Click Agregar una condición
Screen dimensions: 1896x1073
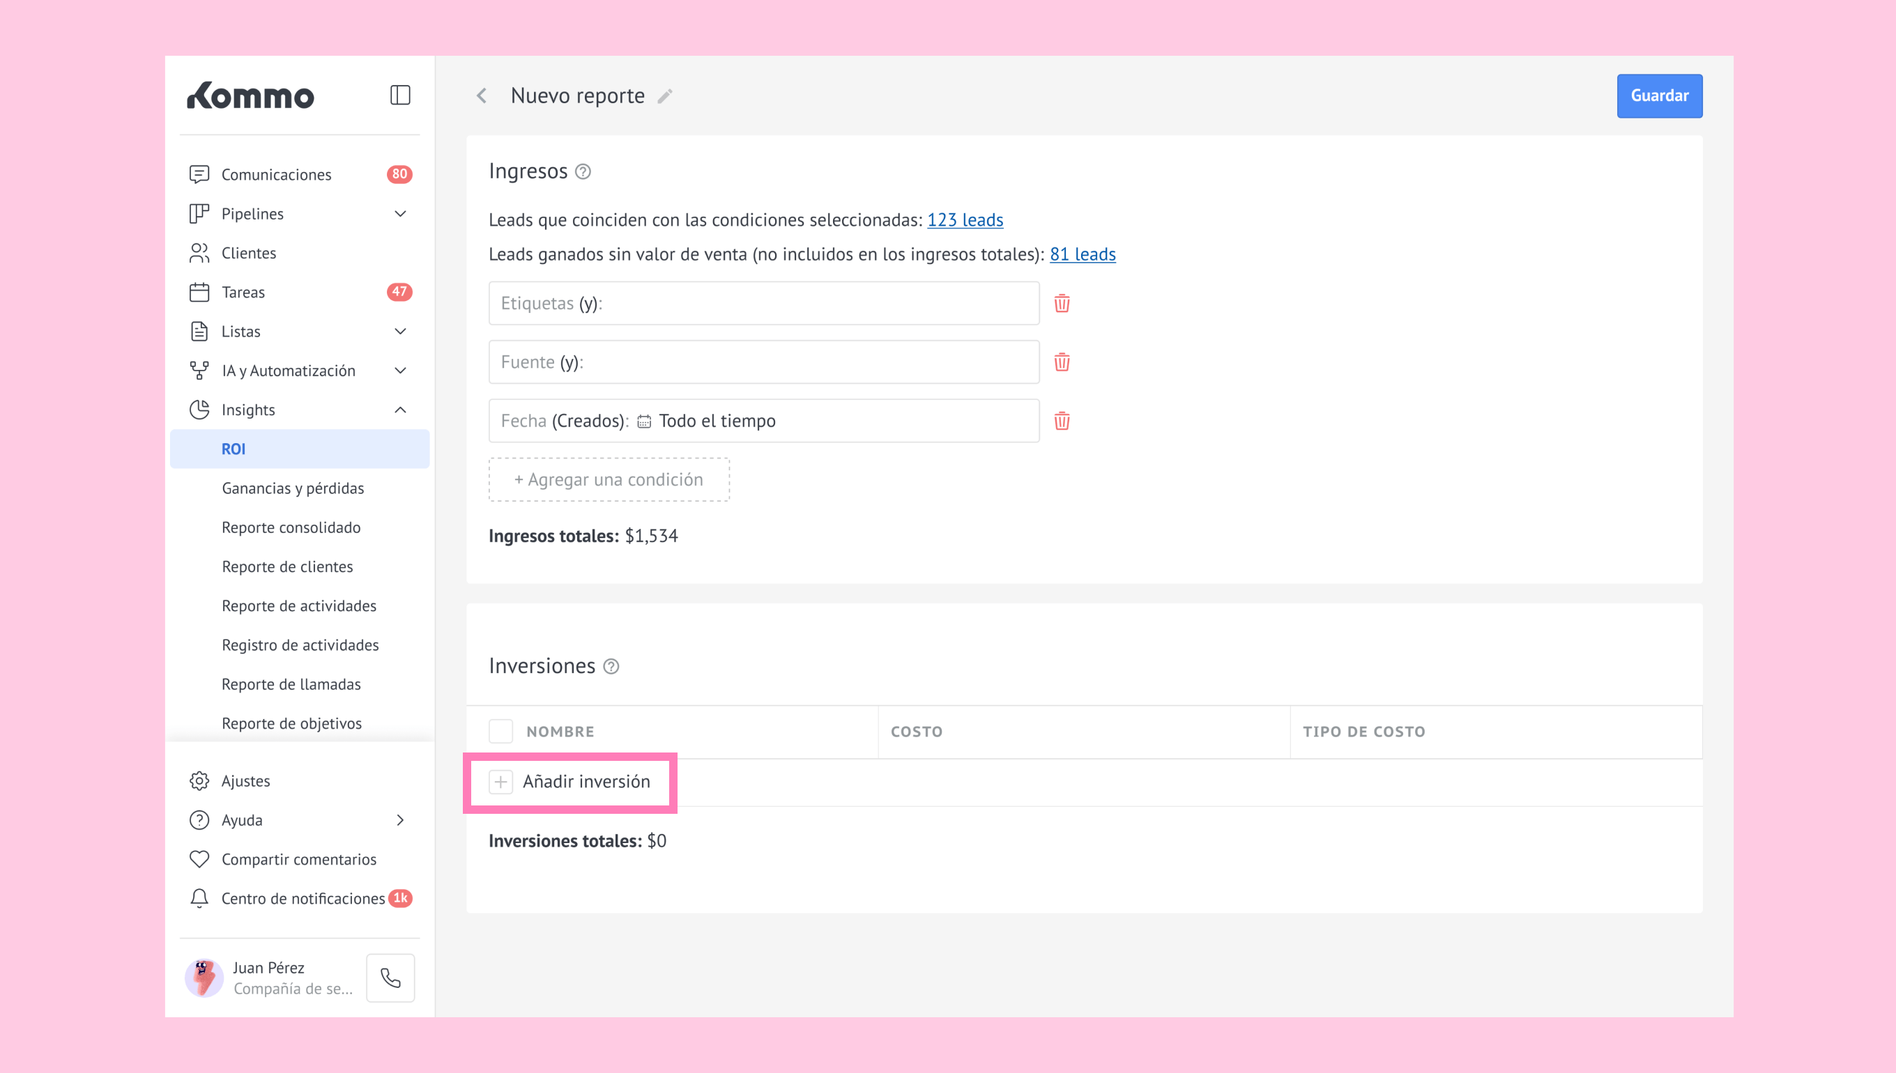(x=609, y=480)
